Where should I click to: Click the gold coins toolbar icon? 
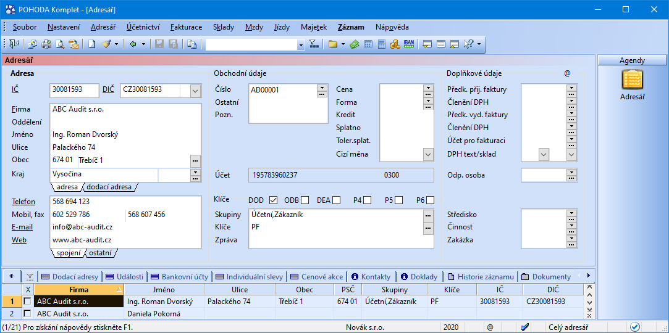(x=395, y=44)
